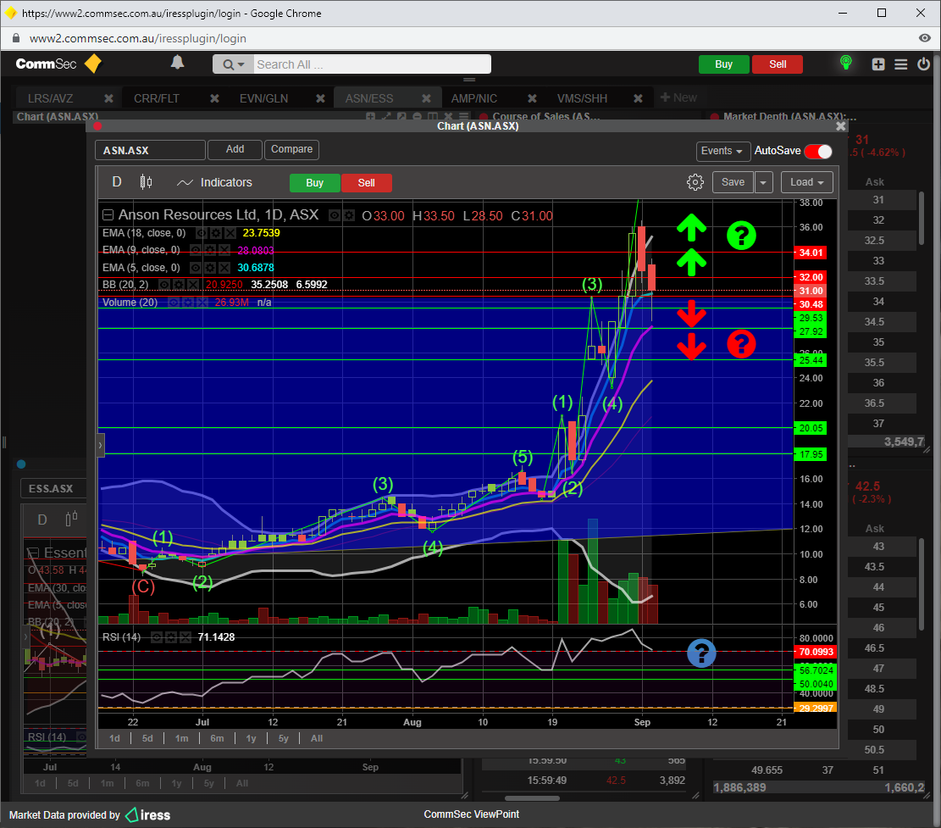
Task: Remove the Volume (20) indicator
Action: [x=202, y=303]
